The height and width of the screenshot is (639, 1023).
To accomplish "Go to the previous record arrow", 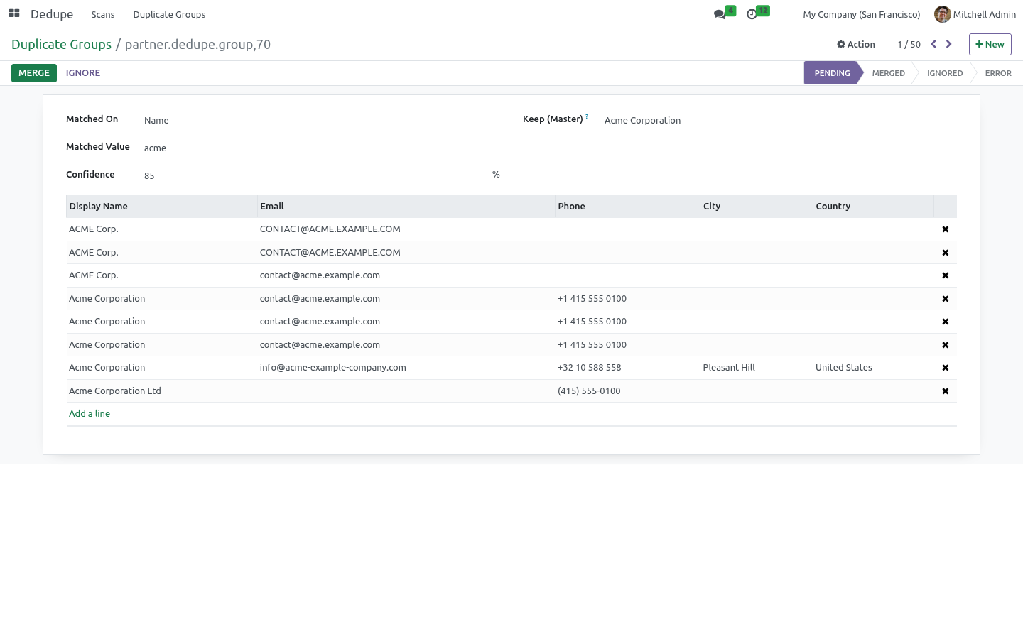I will coord(933,44).
